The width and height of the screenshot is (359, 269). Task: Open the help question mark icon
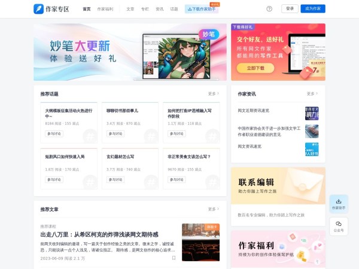pos(269,9)
